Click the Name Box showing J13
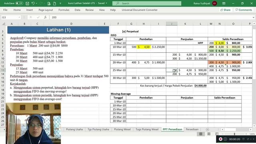The image size is (256, 144). (x=9, y=17)
